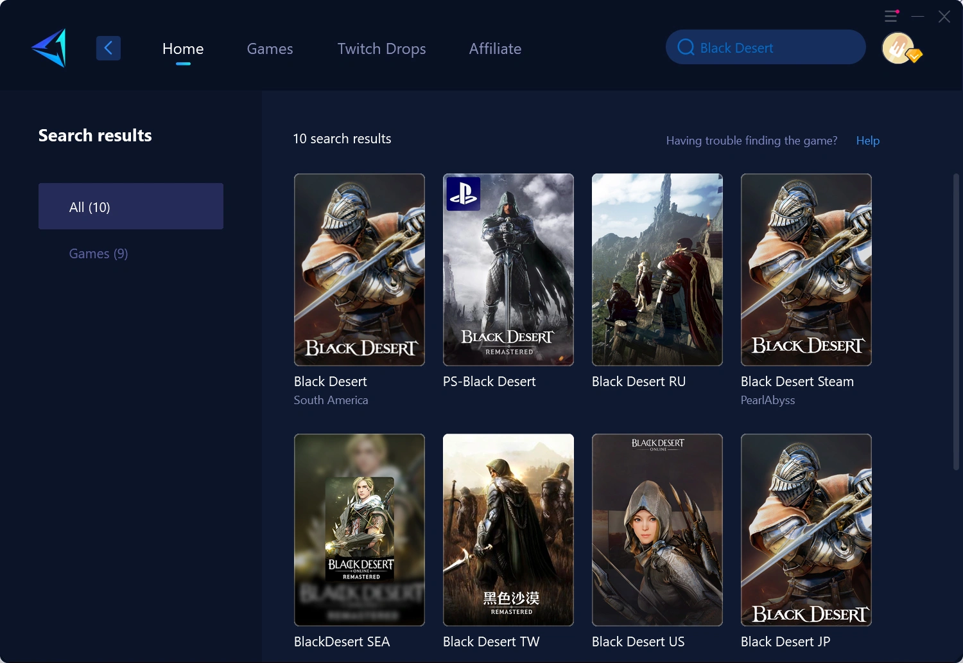Open the Twitch Drops tab
This screenshot has height=663, width=963.
(381, 49)
